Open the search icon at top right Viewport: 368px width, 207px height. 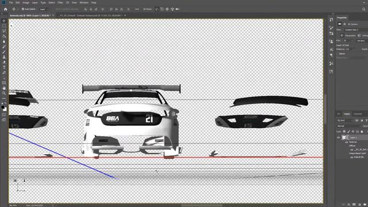coord(364,9)
